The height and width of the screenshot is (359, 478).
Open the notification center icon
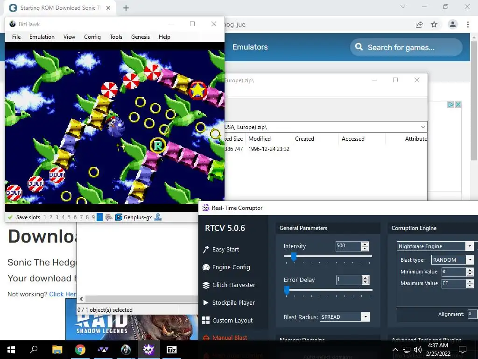click(463, 350)
